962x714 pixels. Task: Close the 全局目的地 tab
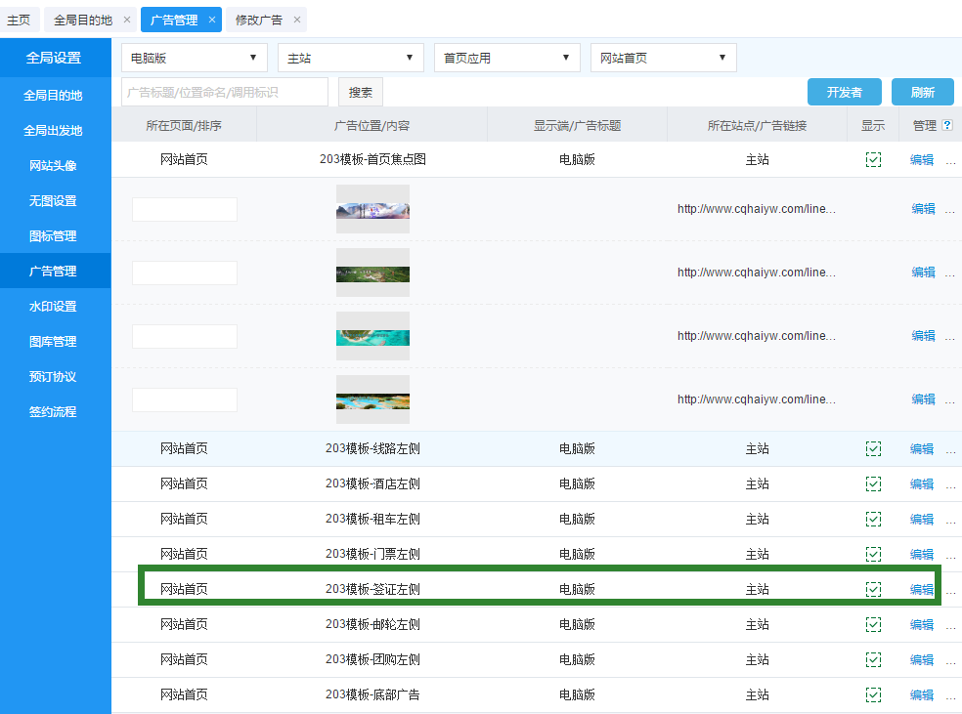(x=127, y=20)
